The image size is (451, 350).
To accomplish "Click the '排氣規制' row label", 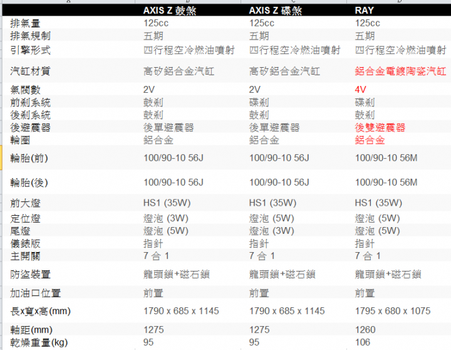I will click(x=30, y=36).
